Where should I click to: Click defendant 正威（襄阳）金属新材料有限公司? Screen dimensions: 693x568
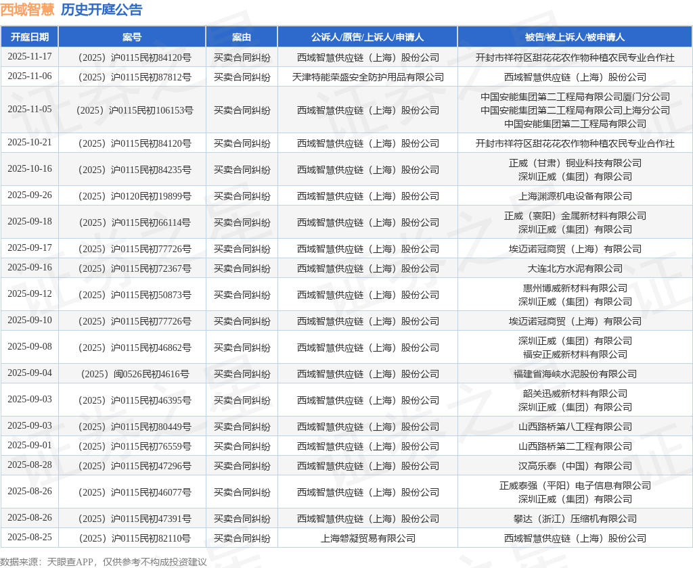point(575,216)
